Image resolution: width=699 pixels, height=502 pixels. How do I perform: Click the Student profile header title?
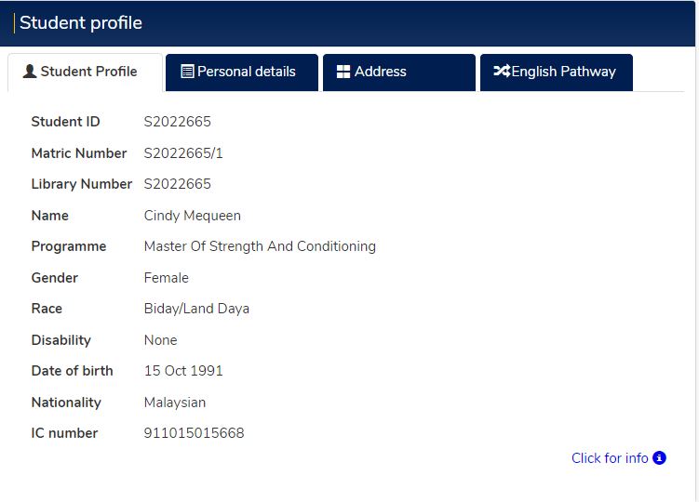click(x=81, y=23)
